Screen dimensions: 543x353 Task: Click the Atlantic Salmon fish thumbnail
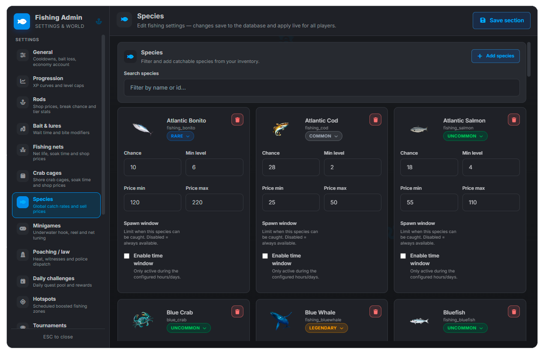point(419,129)
